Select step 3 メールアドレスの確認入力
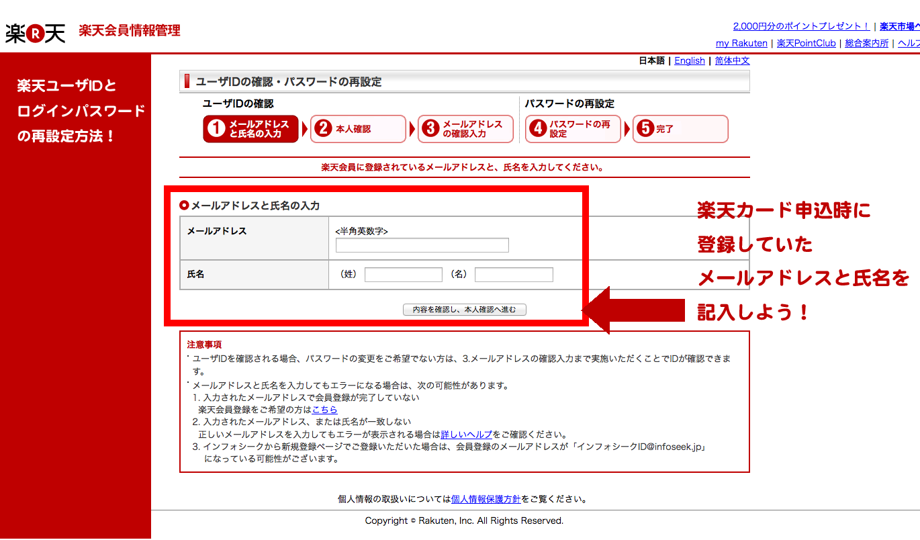The width and height of the screenshot is (920, 540). [465, 129]
